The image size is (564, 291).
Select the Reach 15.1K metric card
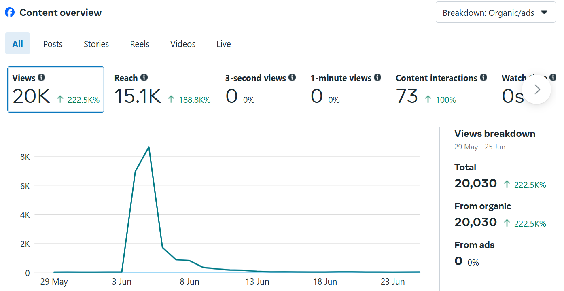pyautogui.click(x=162, y=89)
